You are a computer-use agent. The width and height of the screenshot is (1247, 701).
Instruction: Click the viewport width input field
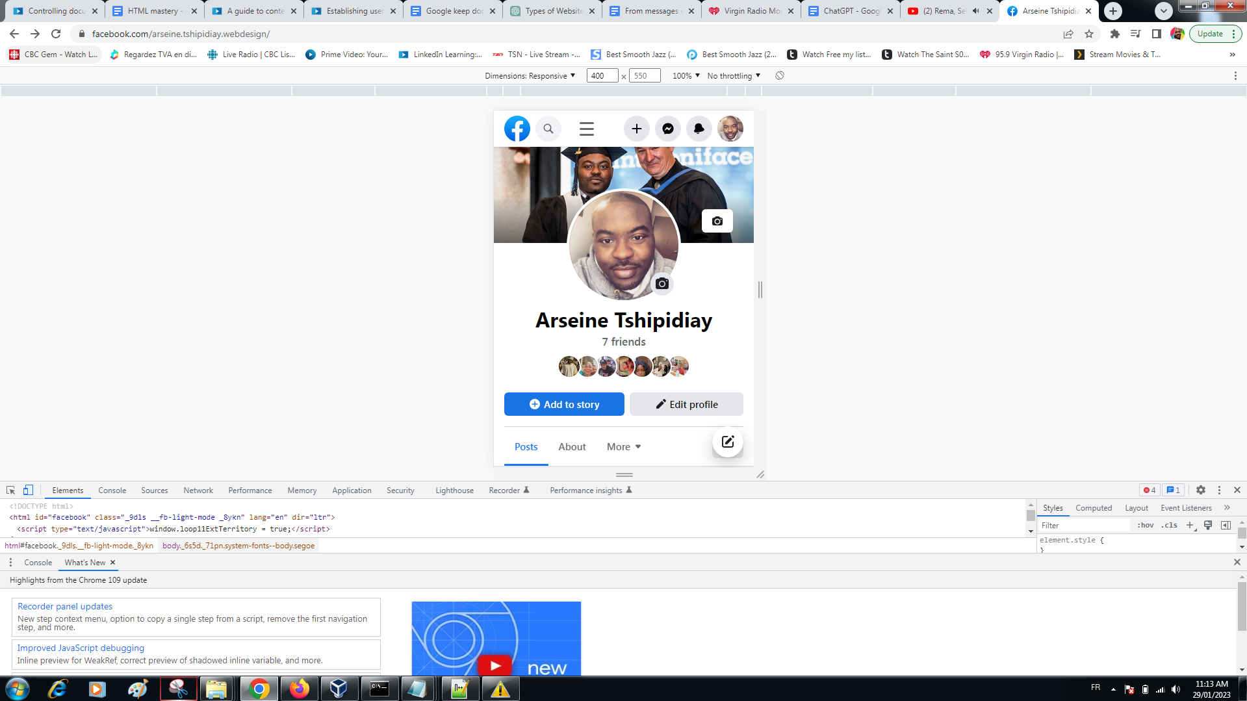[x=601, y=76]
